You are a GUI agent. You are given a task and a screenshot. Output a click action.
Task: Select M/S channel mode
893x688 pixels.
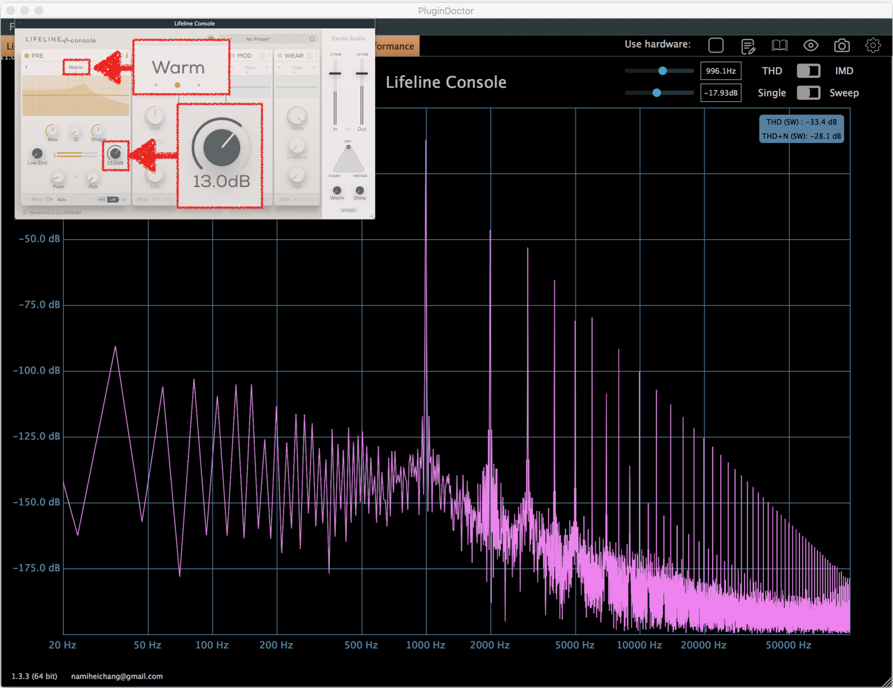coord(102,199)
